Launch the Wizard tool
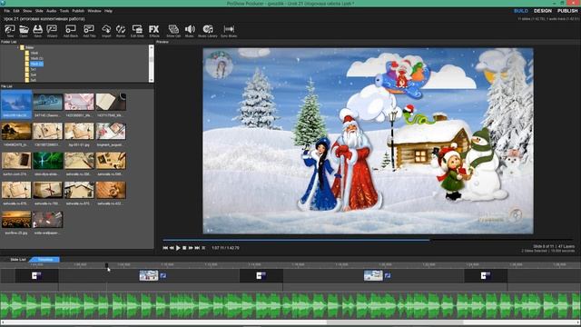581x327 pixels. click(52, 31)
